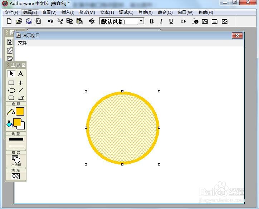Toggle Italic formatting

[161, 21]
